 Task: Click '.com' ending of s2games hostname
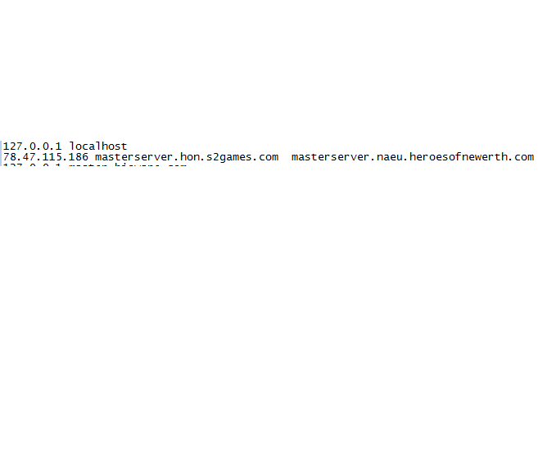[x=265, y=156]
